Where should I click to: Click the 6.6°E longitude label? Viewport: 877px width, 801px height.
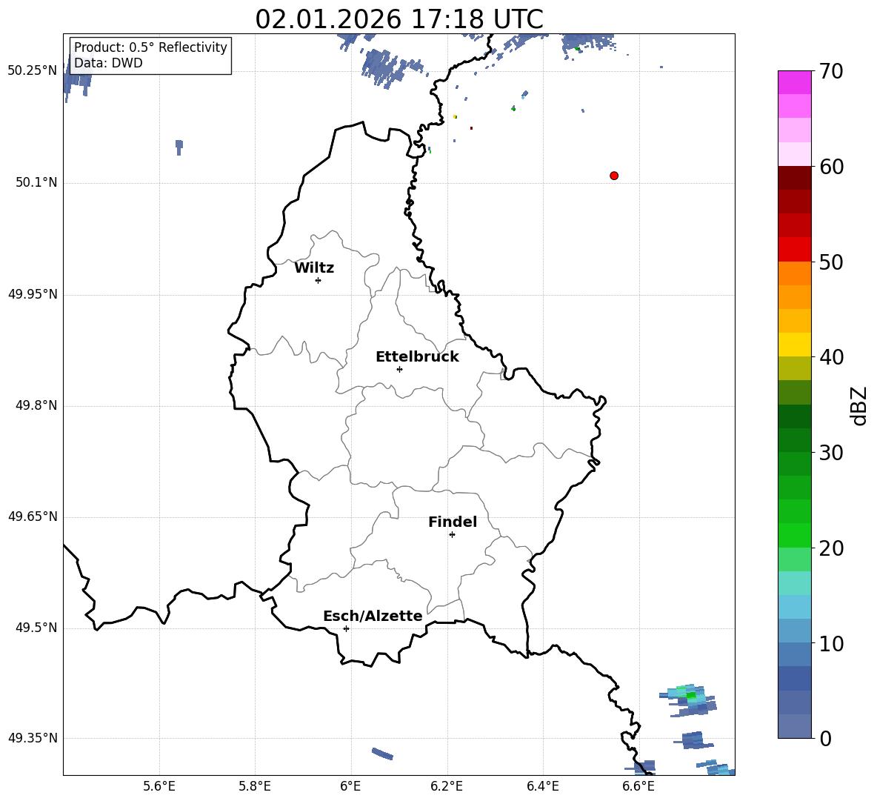pos(638,786)
